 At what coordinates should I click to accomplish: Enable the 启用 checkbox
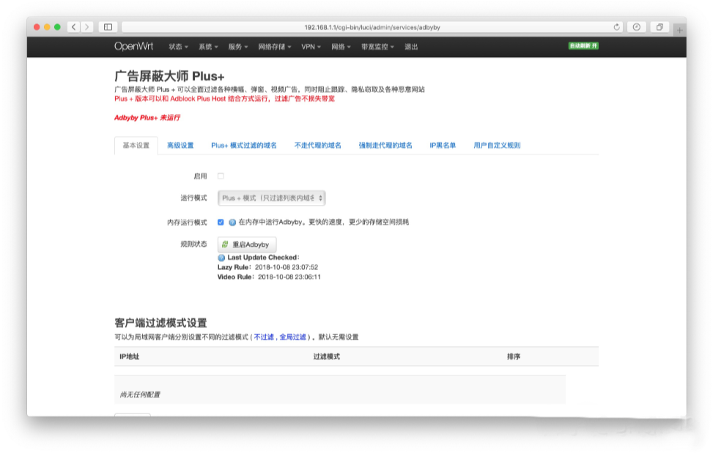click(219, 176)
